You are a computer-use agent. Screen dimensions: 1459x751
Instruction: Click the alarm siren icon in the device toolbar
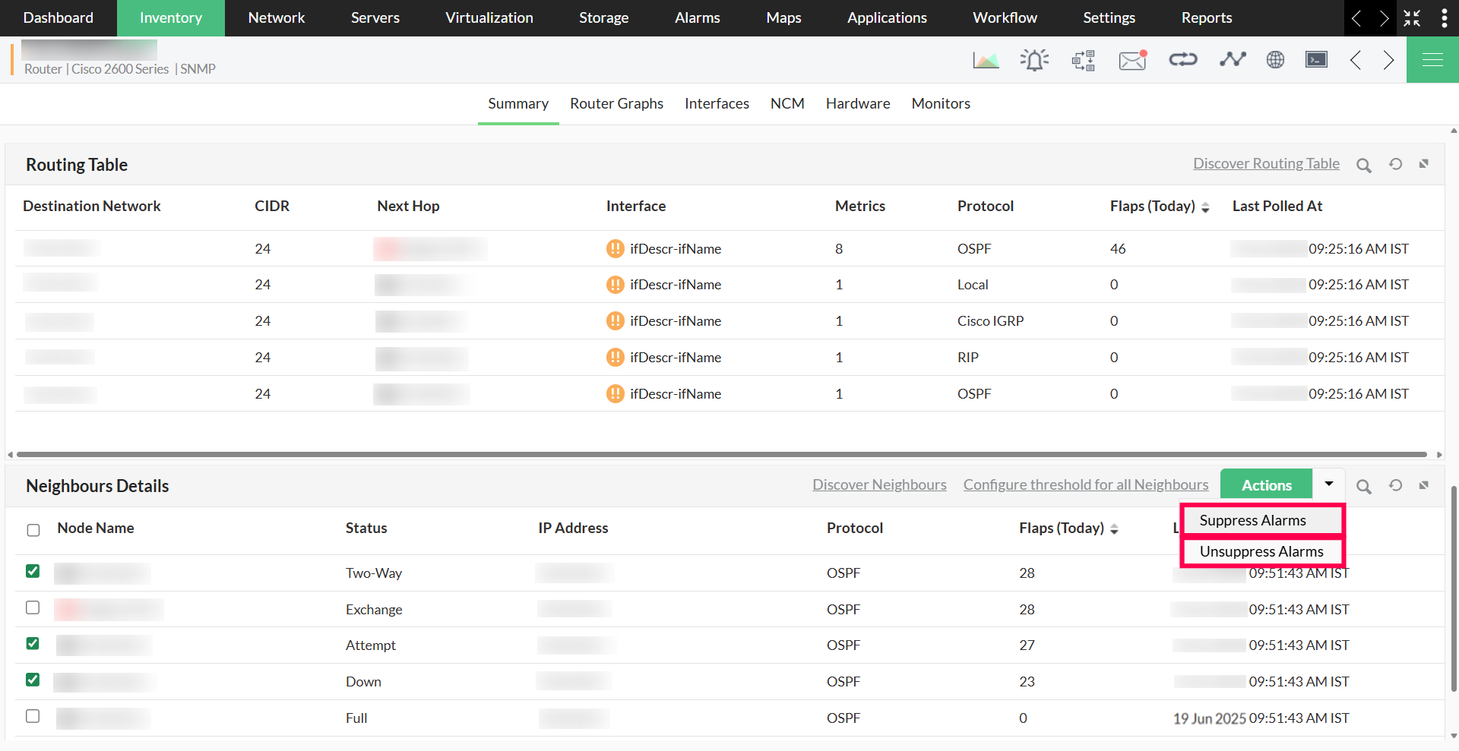[1034, 60]
